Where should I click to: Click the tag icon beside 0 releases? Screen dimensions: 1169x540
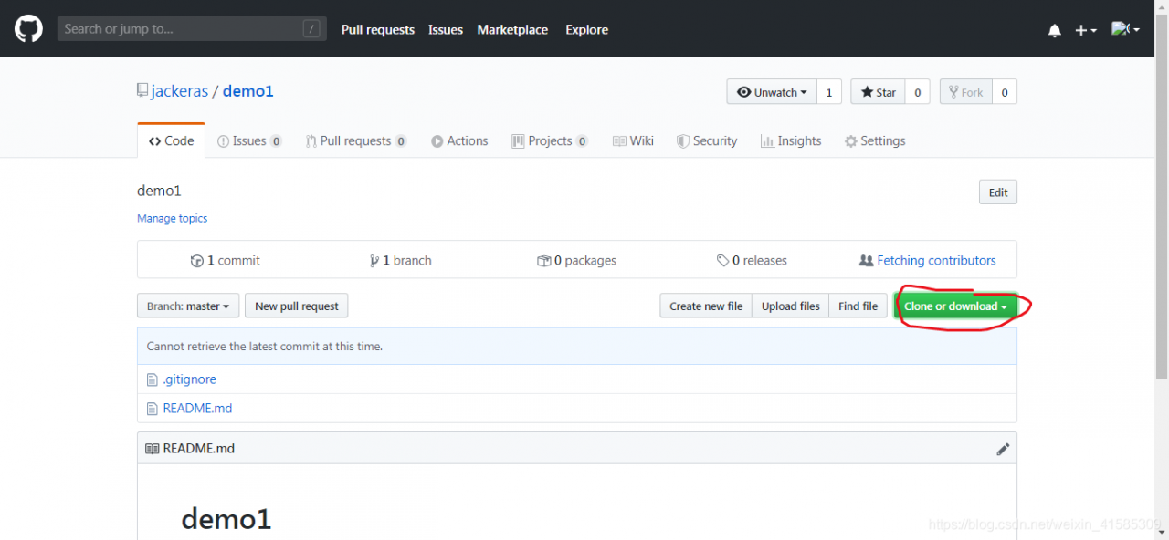coord(722,261)
